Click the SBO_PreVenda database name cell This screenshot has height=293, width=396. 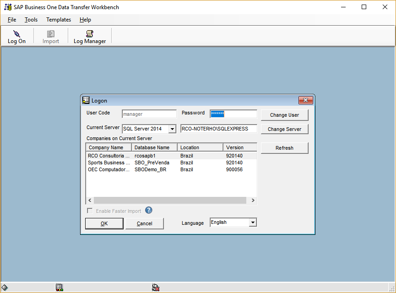point(152,163)
